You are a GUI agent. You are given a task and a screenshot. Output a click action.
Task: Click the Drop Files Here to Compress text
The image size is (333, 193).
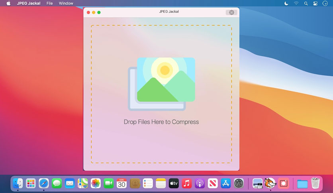click(161, 122)
